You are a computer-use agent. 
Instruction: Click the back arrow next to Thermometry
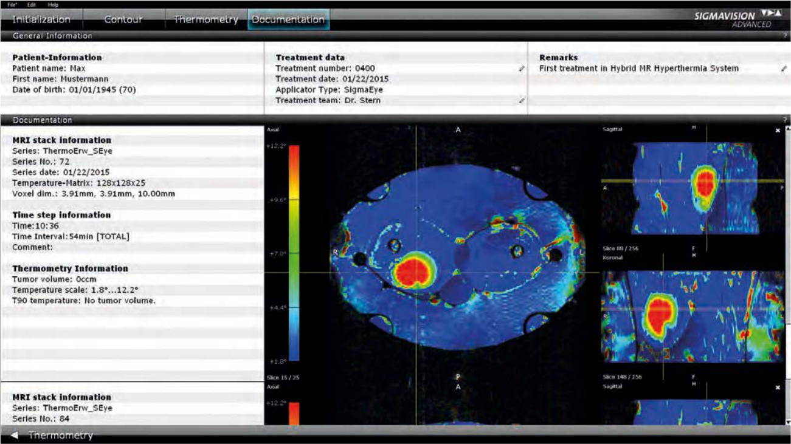15,435
